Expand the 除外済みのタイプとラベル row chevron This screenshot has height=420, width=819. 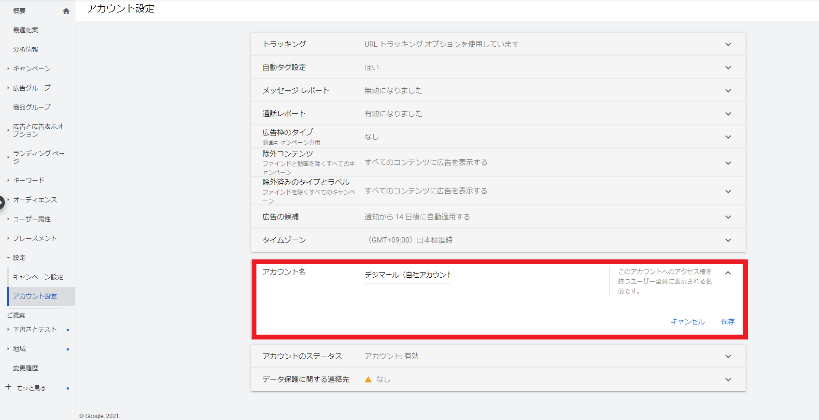tap(728, 191)
